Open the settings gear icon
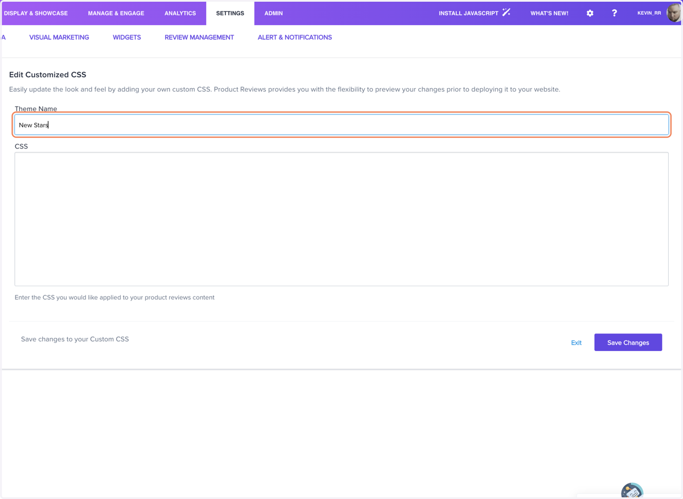This screenshot has width=683, height=499. coord(590,13)
